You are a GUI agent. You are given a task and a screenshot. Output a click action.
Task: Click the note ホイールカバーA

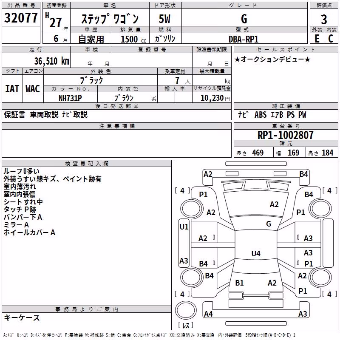pyautogui.click(x=29, y=232)
